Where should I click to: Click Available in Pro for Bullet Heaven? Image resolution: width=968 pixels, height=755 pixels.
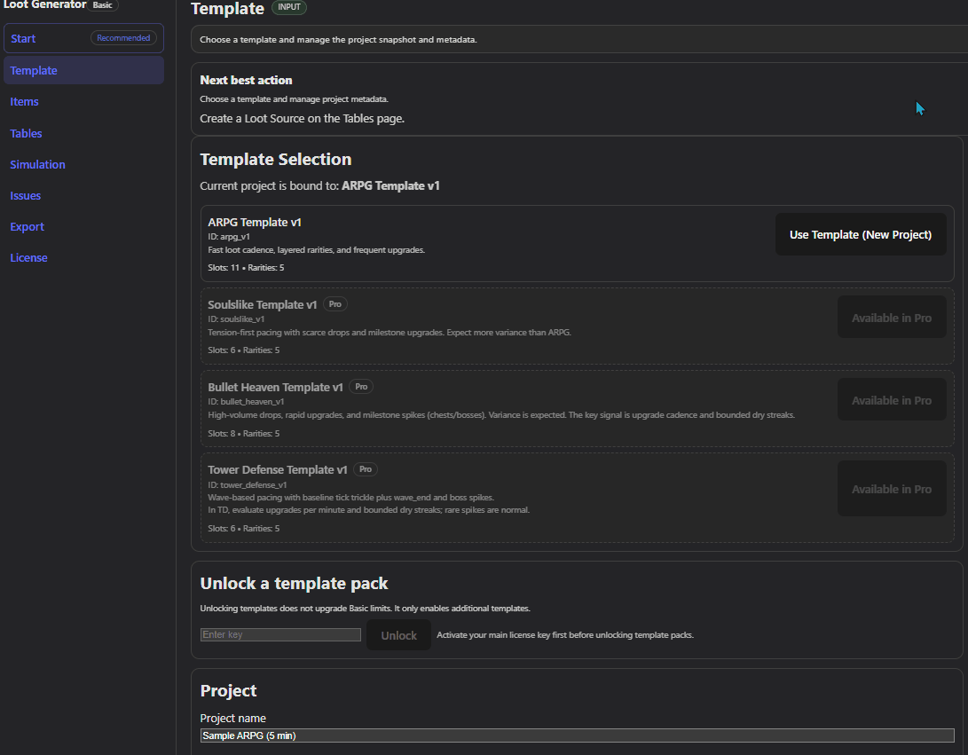point(891,400)
